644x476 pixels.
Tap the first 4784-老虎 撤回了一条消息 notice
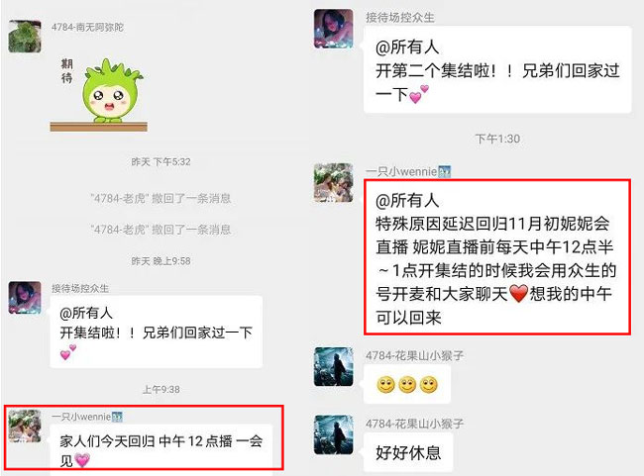(161, 199)
